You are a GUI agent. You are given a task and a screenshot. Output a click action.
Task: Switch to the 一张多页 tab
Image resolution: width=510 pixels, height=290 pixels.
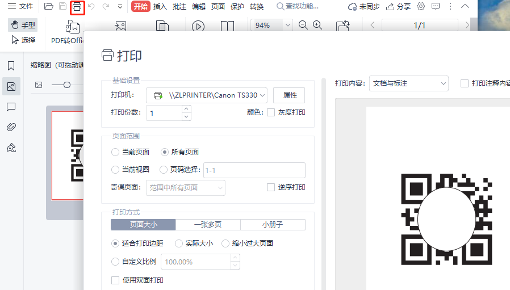(208, 225)
